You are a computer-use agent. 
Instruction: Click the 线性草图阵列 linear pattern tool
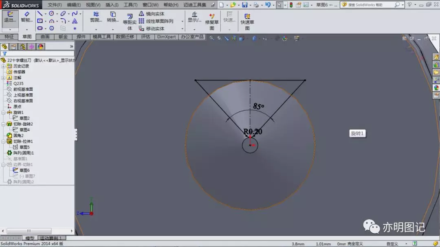pyautogui.click(x=156, y=21)
